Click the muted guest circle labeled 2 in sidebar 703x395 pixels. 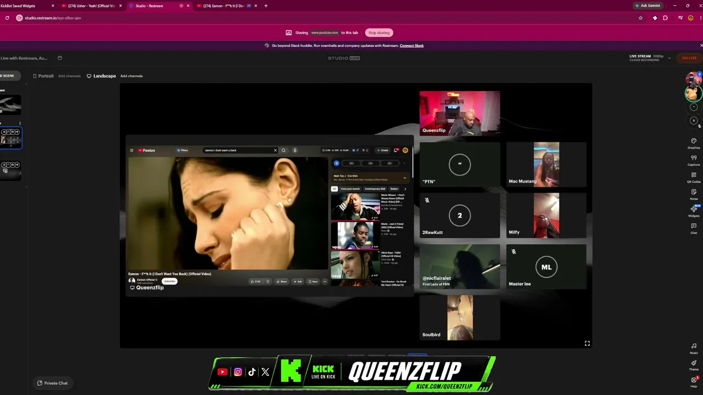pyautogui.click(x=694, y=121)
